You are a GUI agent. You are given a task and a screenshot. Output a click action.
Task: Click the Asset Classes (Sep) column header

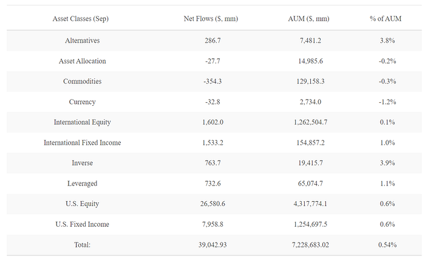pos(81,19)
